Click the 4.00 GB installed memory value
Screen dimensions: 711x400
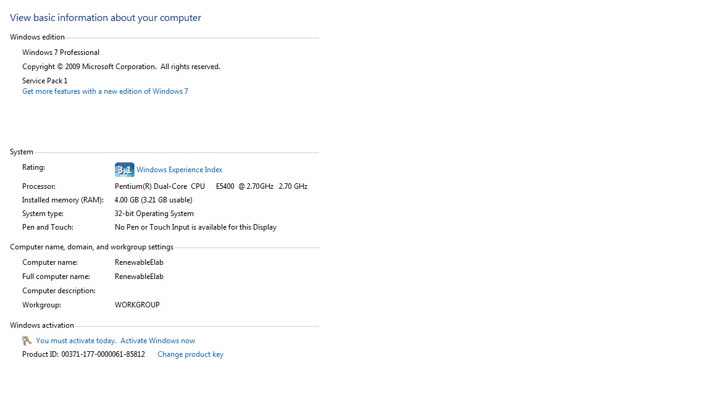pos(153,200)
